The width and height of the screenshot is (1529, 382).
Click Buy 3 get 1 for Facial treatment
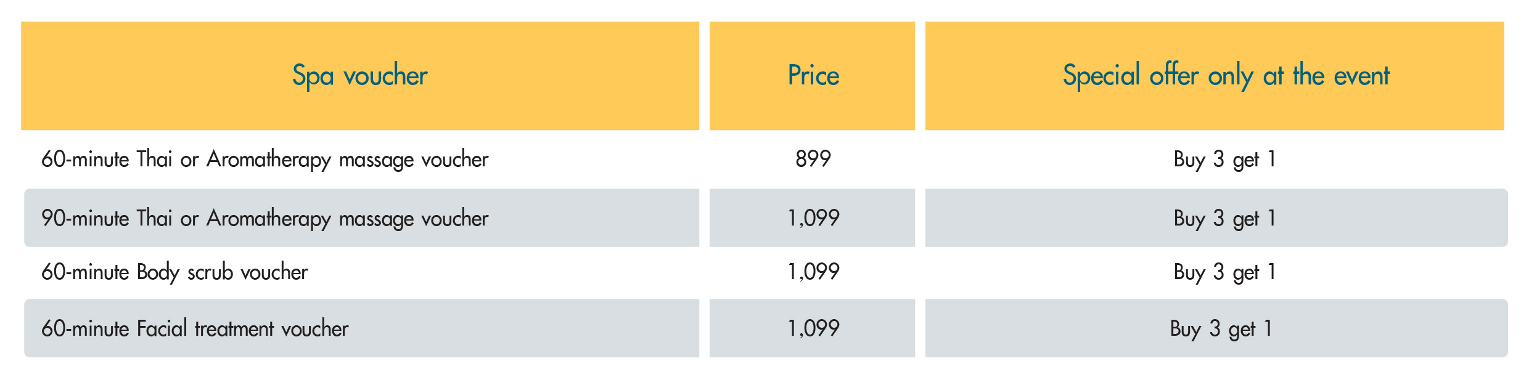1221,329
